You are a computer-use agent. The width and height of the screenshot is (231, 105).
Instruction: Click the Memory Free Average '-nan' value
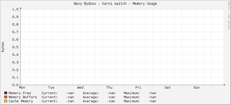(111, 93)
